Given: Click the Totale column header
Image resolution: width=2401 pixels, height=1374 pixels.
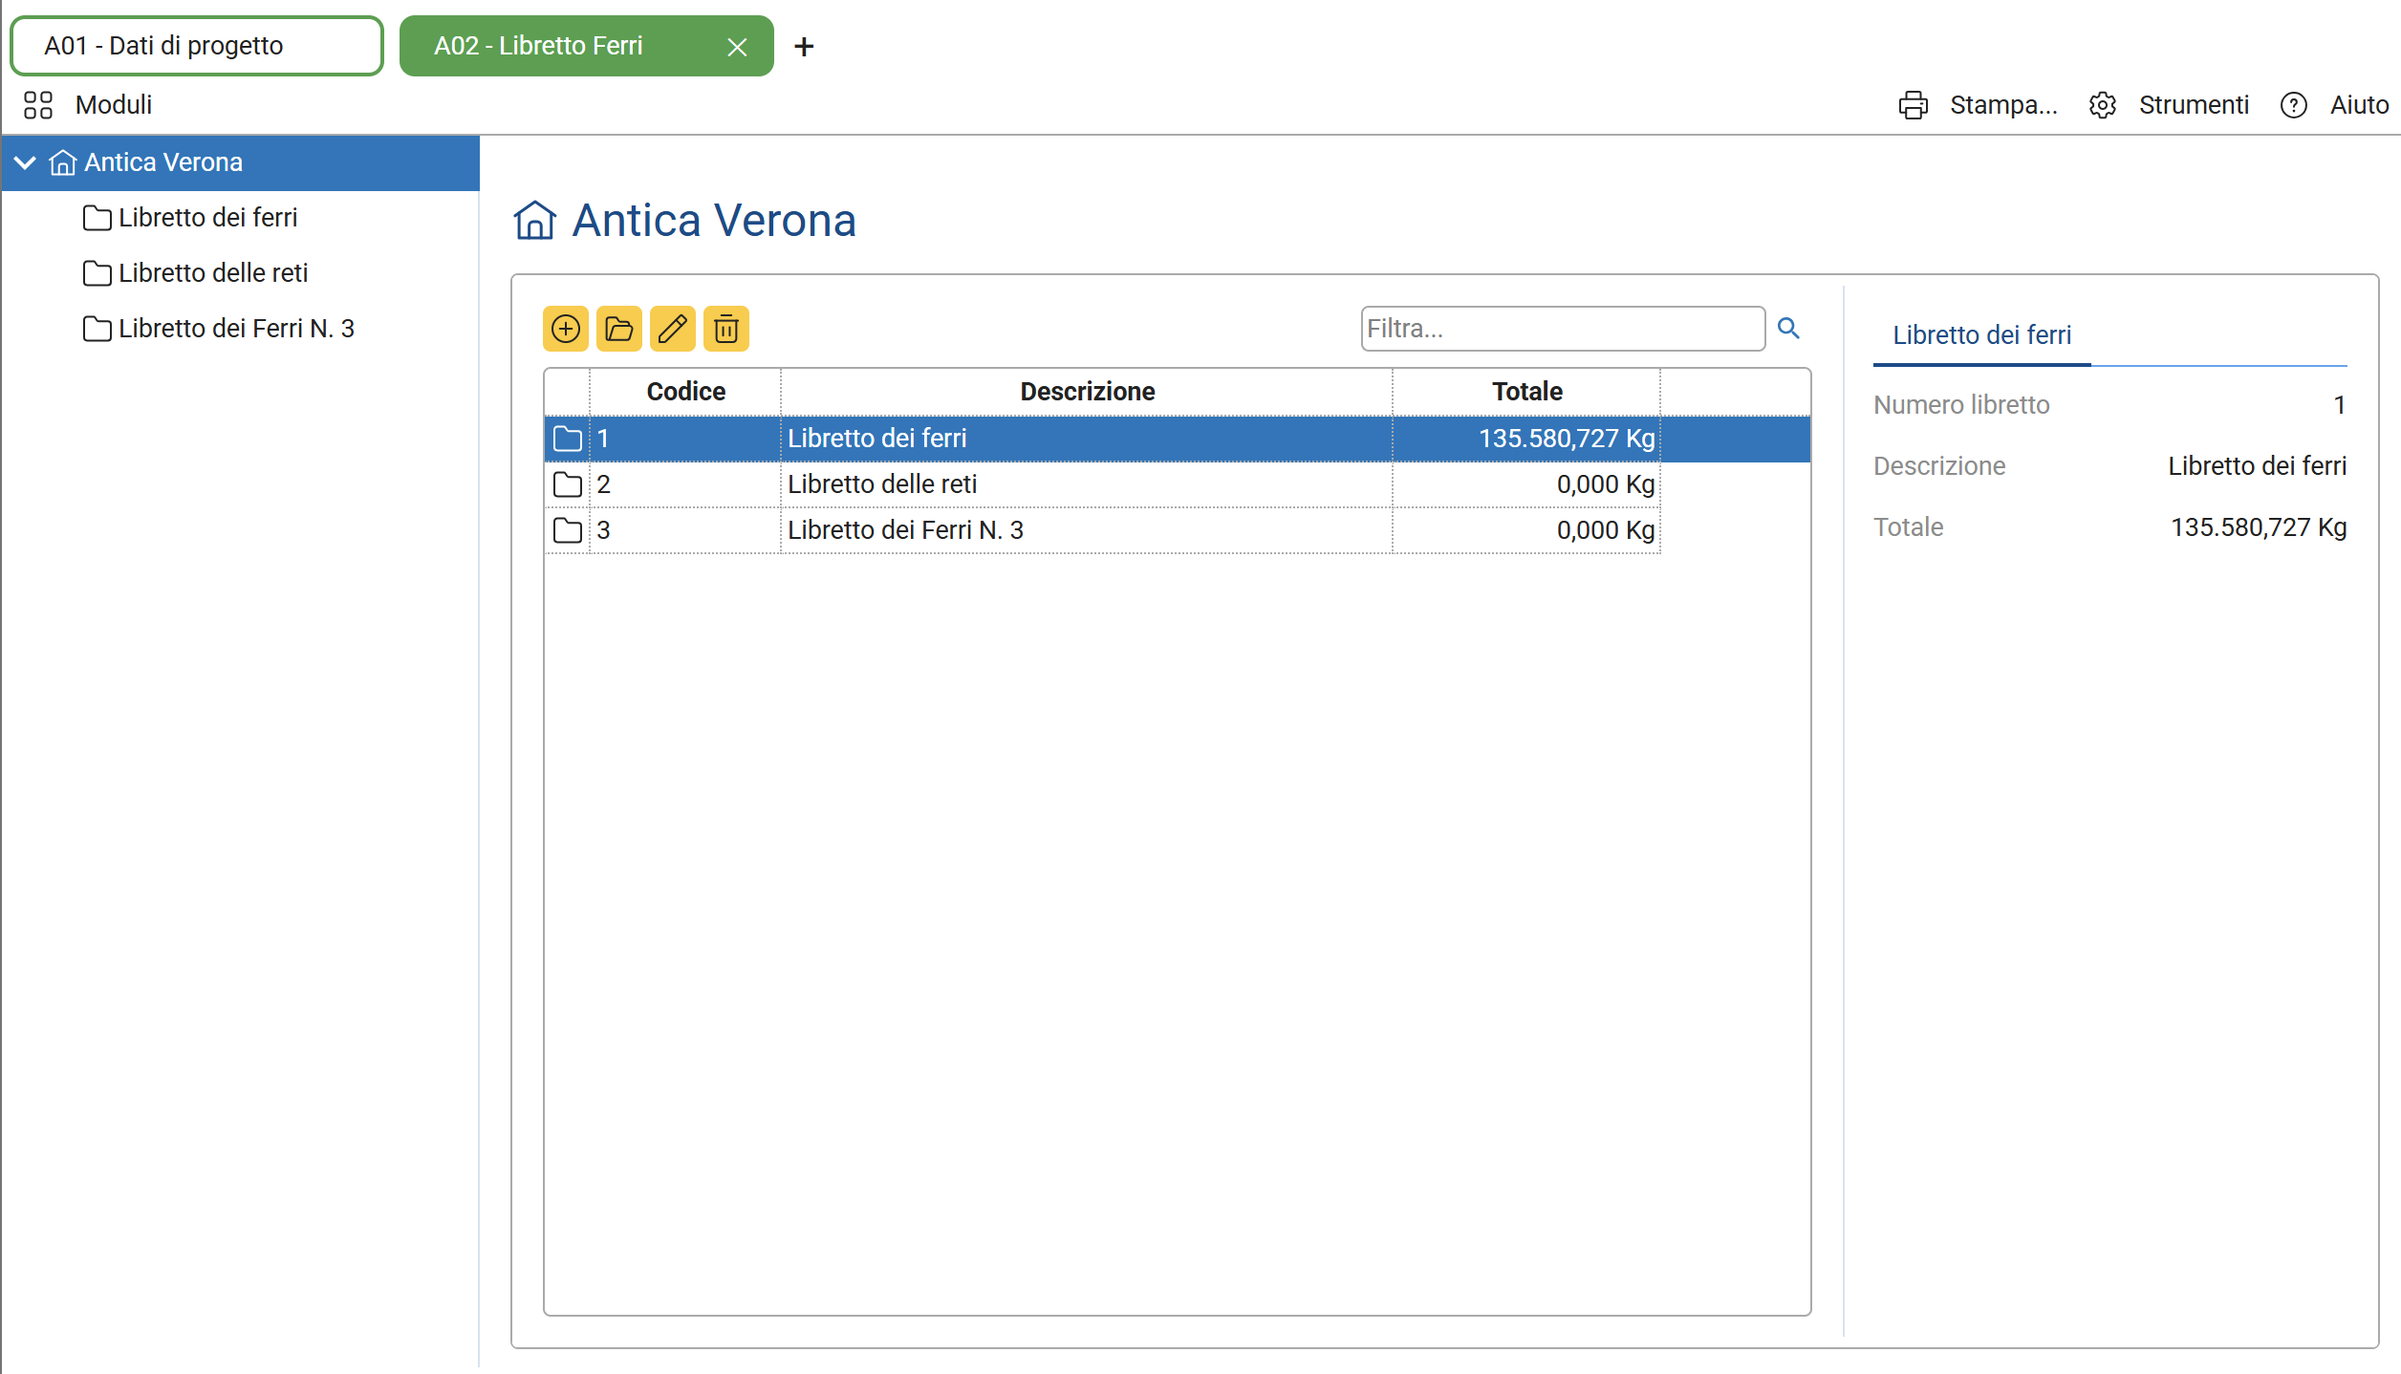Looking at the screenshot, I should (x=1526, y=392).
